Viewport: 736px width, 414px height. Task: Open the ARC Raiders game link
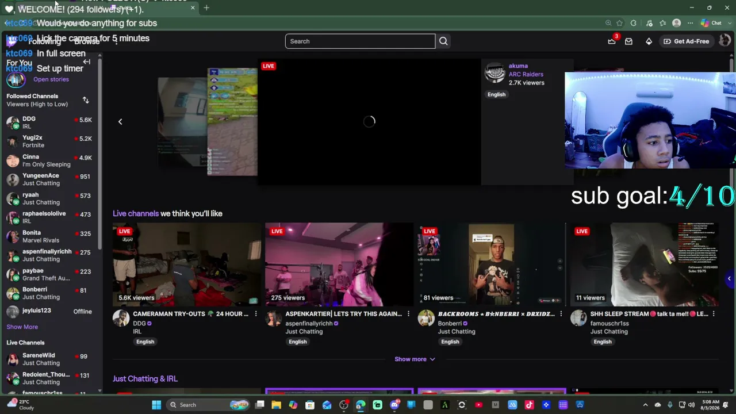[x=526, y=74]
